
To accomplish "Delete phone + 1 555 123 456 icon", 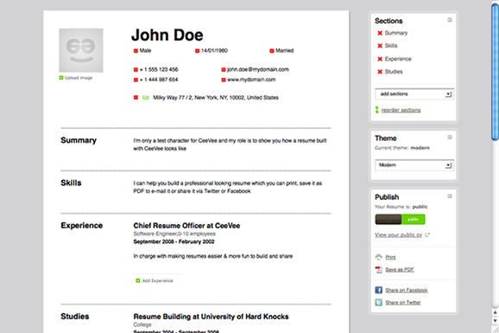I will click(136, 69).
